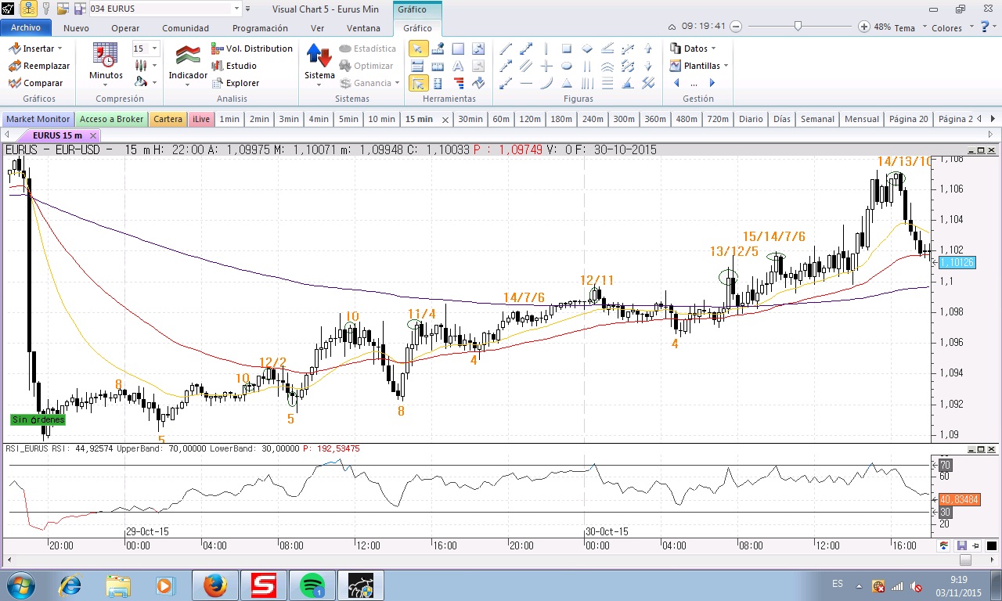Pick the triangle figure tool
1002x601 pixels.
[567, 83]
